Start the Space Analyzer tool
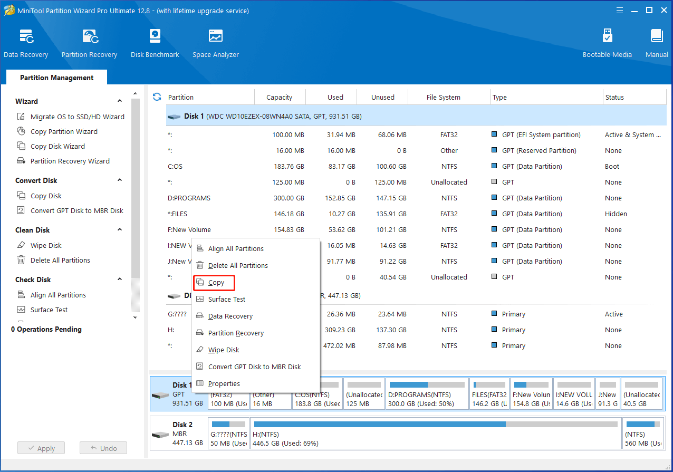The height and width of the screenshot is (472, 673). 215,37
